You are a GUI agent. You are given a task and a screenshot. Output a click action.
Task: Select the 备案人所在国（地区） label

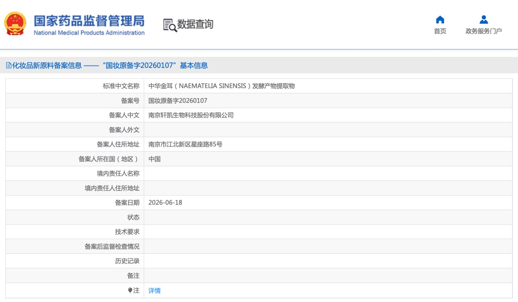[x=109, y=159]
